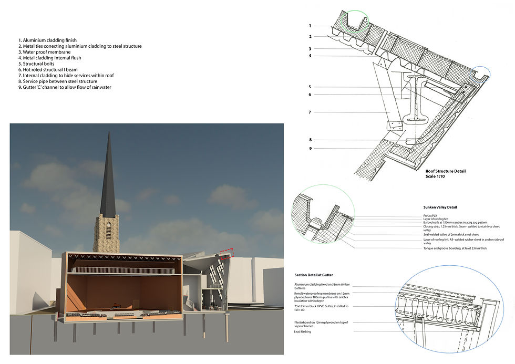This screenshot has width=515, height=364.
Task: Click the red dashed box on render roof
Action: coord(227,254)
